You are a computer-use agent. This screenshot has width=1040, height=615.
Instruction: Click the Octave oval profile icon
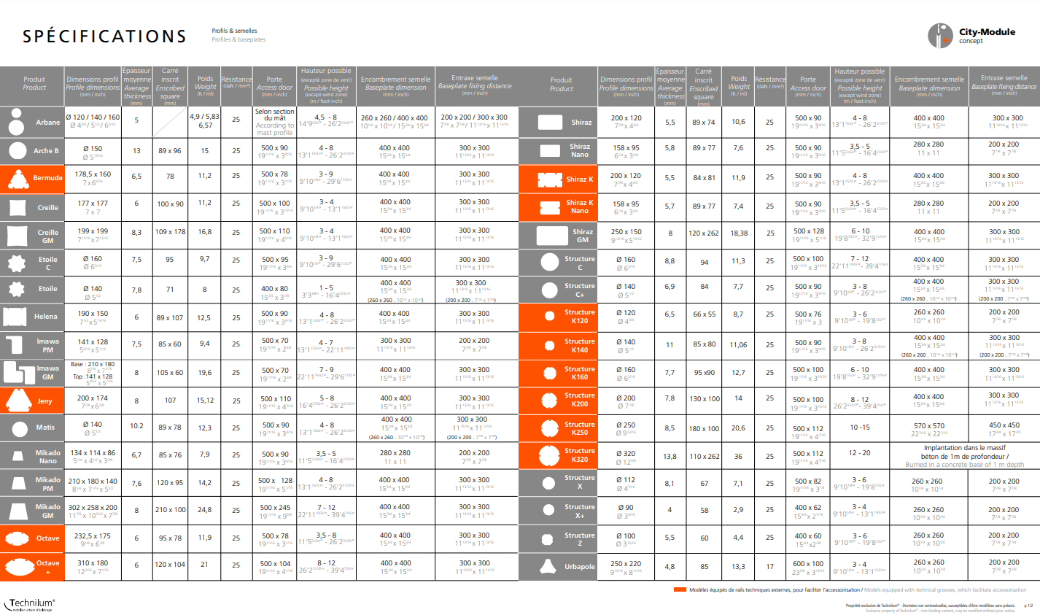click(x=18, y=538)
